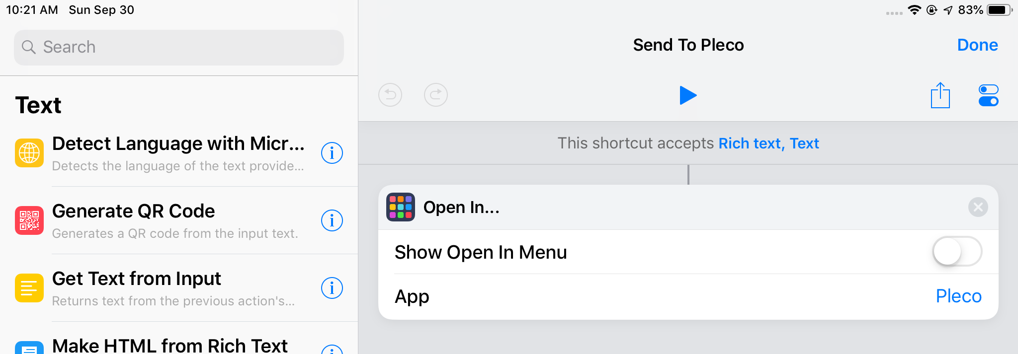Show info for Generate QR Code

pyautogui.click(x=332, y=220)
